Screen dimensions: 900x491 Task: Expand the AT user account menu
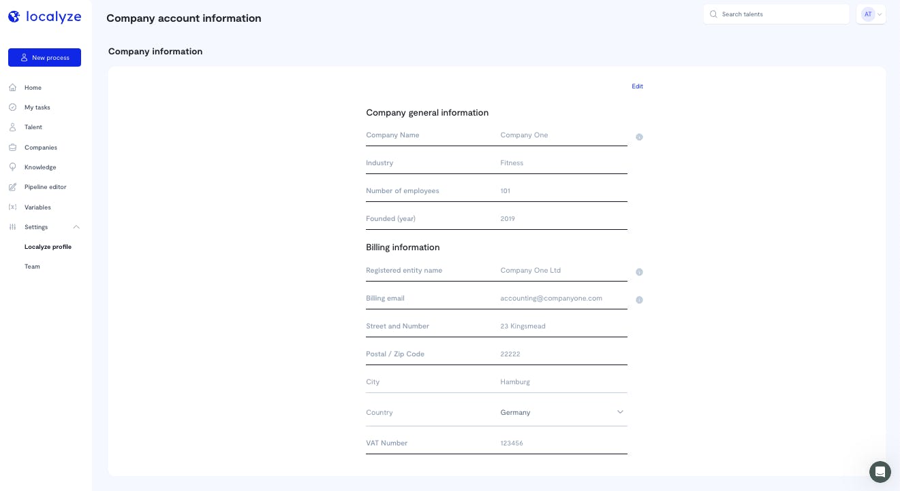[871, 14]
